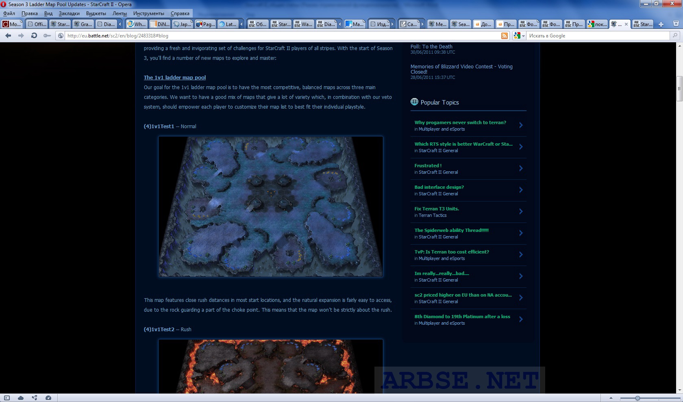The image size is (683, 402).
Task: Switch to the Google 'пок...' tab
Action: coord(597,24)
